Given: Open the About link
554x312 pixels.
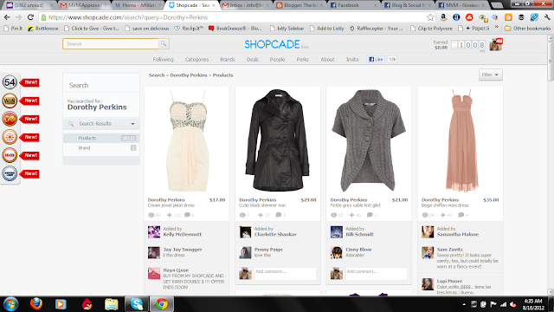Looking at the screenshot, I should tap(327, 60).
